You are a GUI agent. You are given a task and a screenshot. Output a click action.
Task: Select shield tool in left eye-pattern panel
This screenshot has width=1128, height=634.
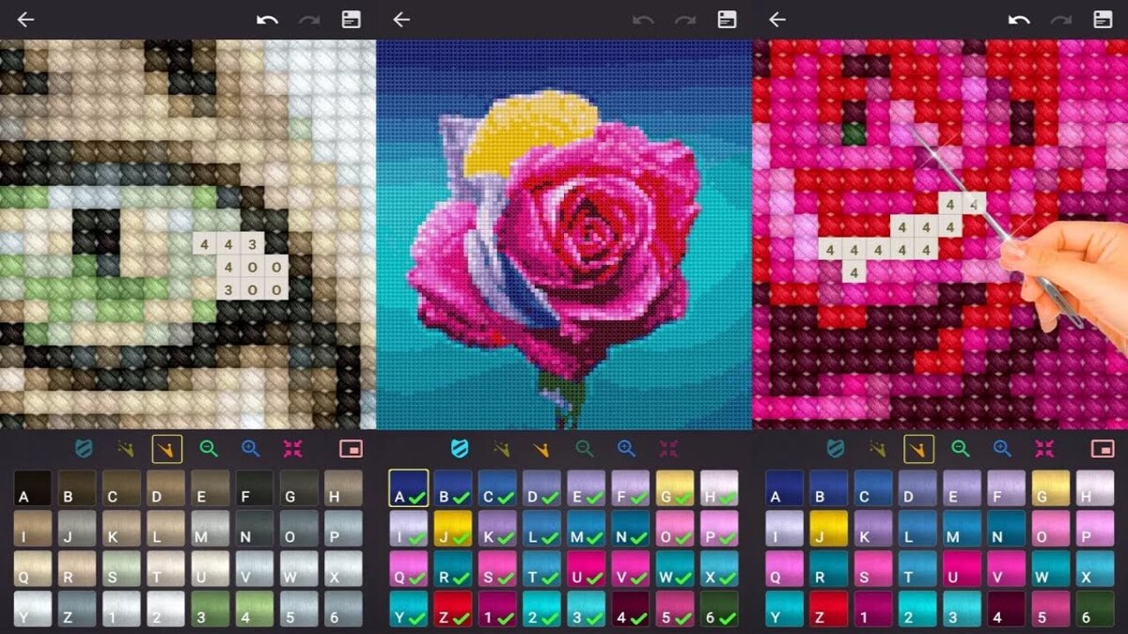pyautogui.click(x=84, y=449)
